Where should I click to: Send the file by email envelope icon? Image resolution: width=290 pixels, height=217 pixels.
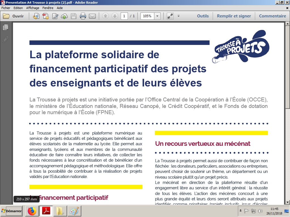(92, 16)
